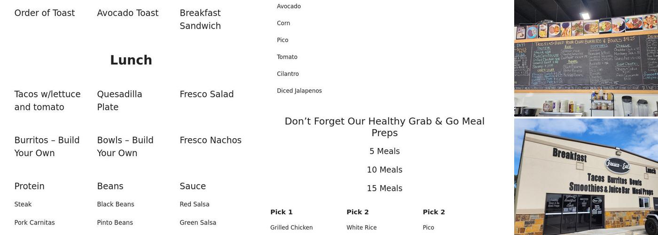Click Tacos w/lettuce and tomato
The width and height of the screenshot is (658, 235).
tap(47, 101)
